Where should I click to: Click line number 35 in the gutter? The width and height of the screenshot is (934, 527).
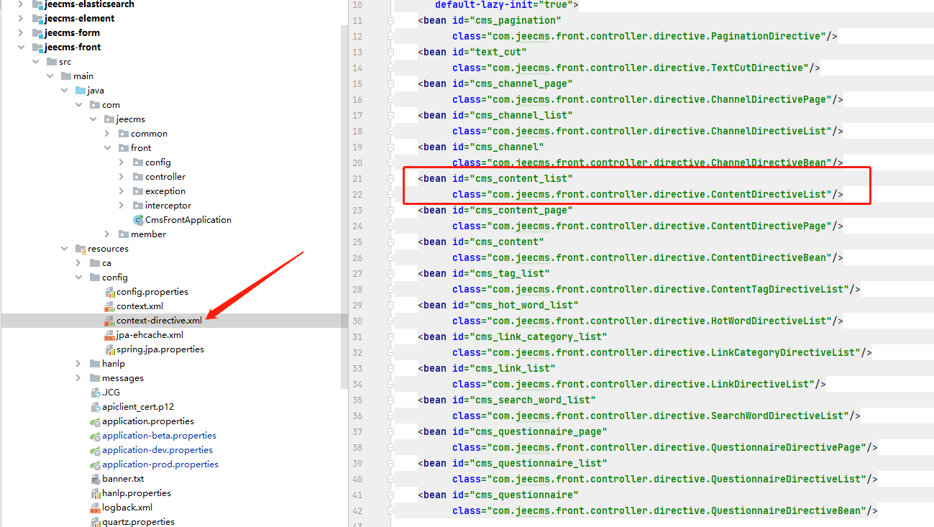(357, 400)
